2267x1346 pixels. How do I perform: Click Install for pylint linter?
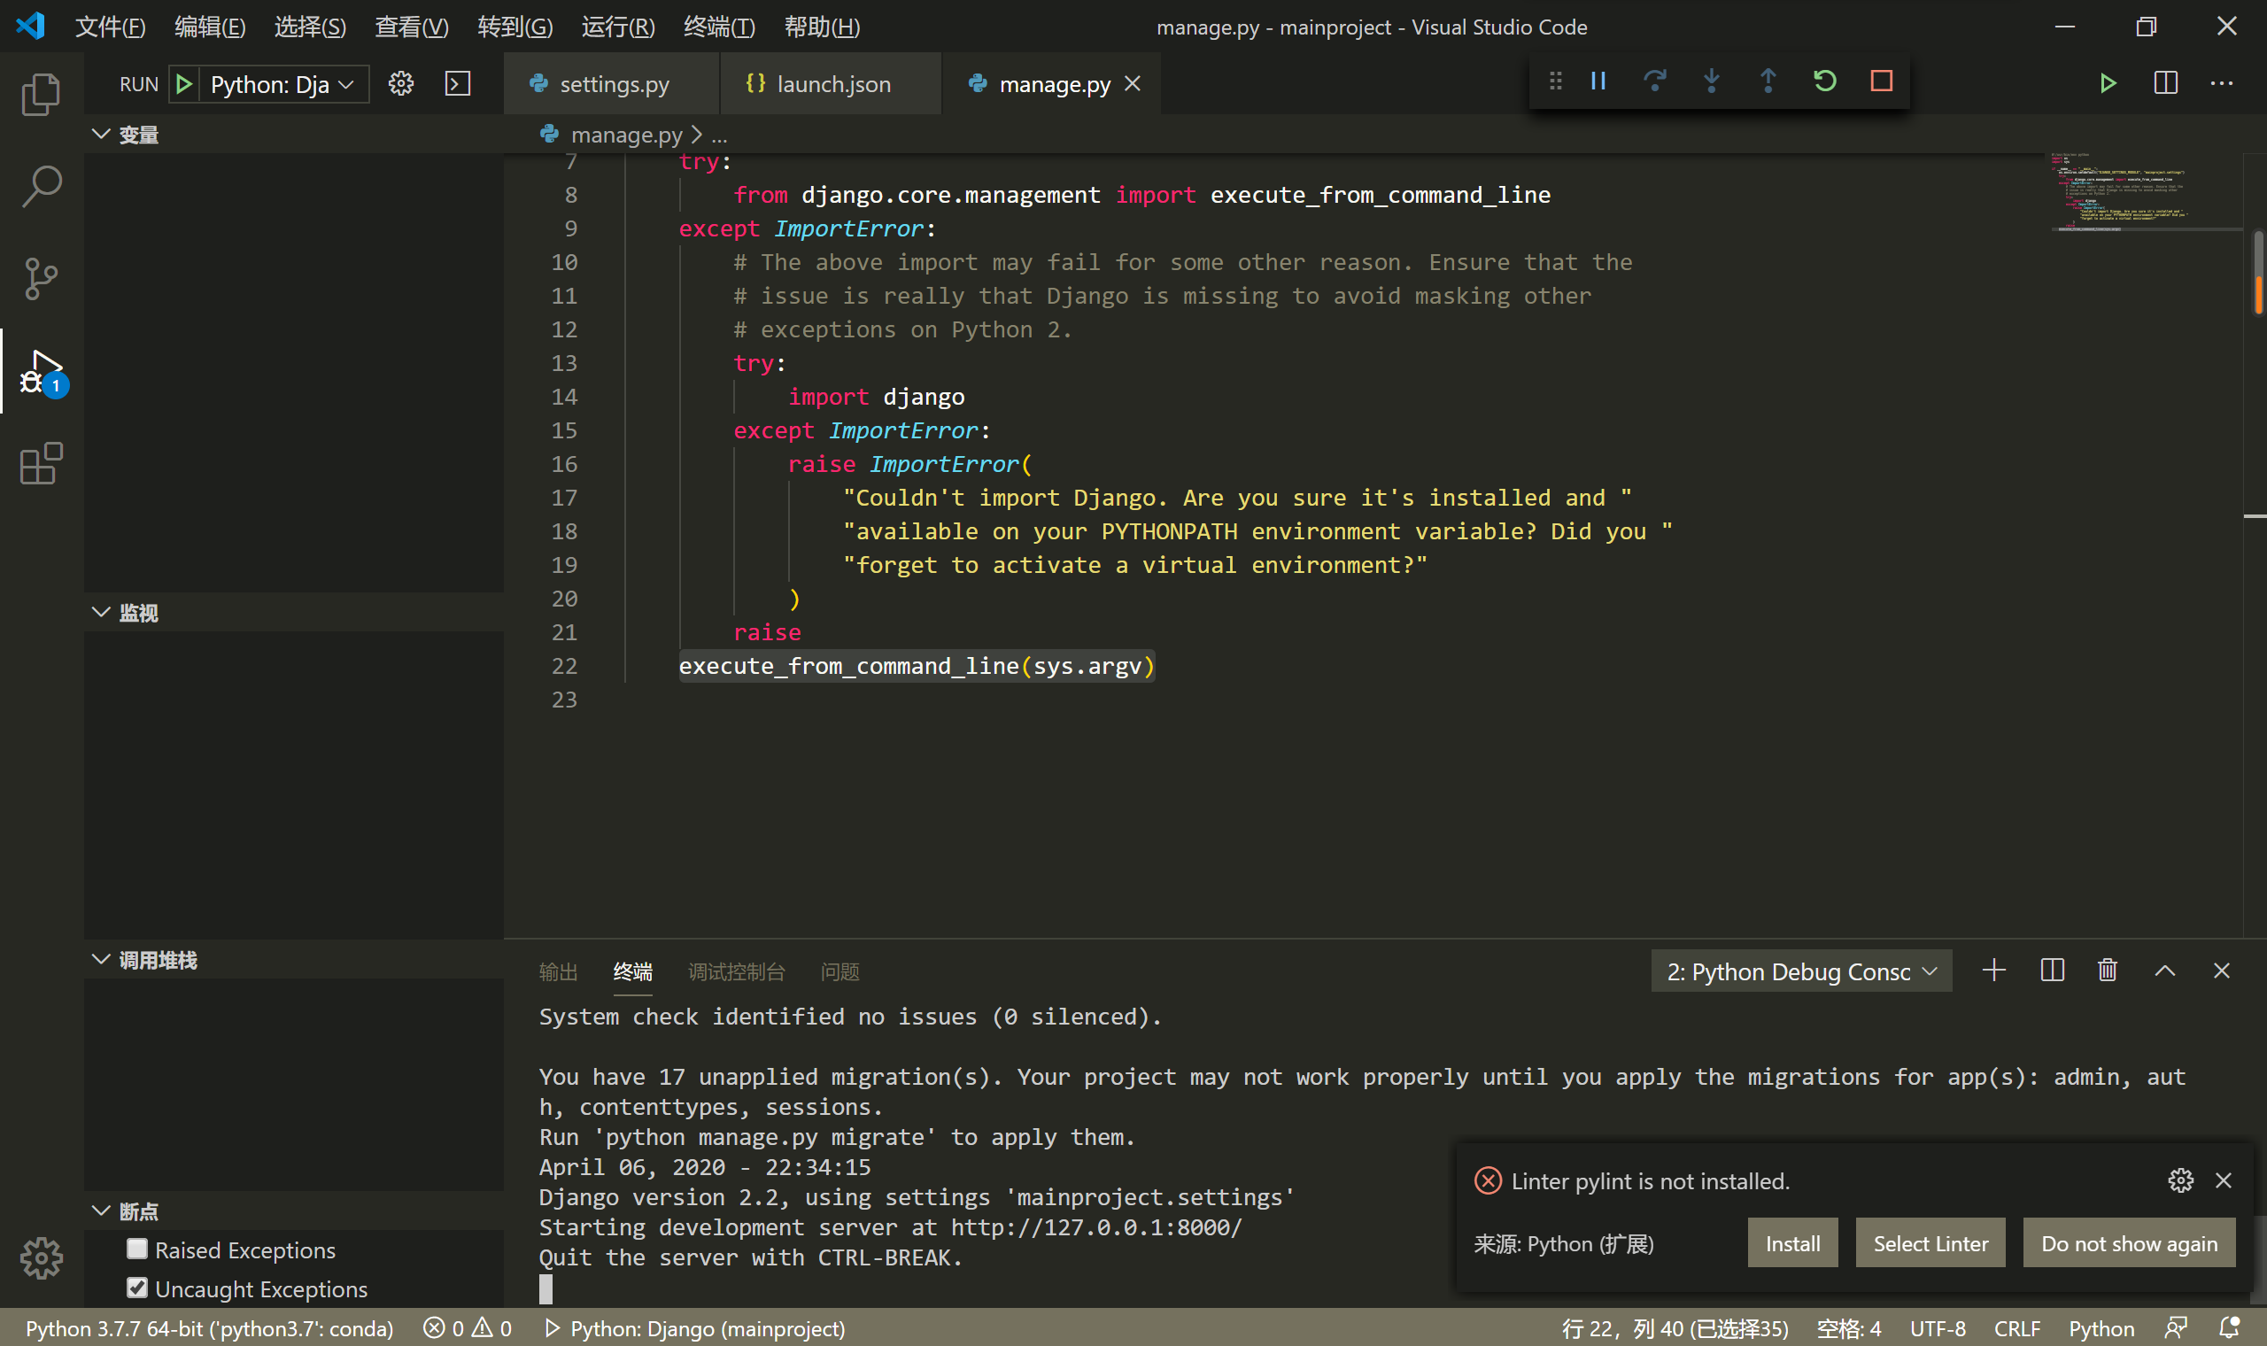point(1791,1243)
